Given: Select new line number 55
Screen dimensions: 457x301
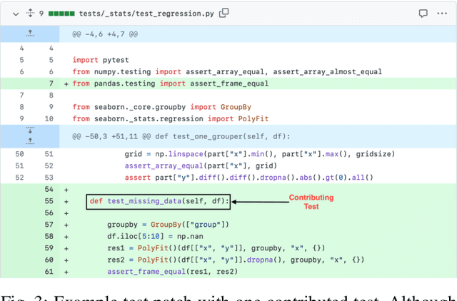Looking at the screenshot, I should point(49,202).
